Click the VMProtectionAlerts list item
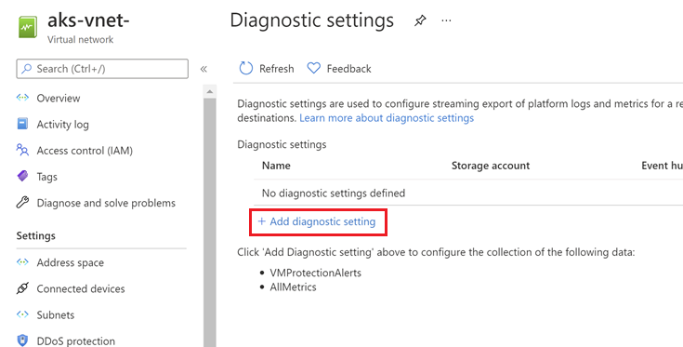 [x=315, y=273]
